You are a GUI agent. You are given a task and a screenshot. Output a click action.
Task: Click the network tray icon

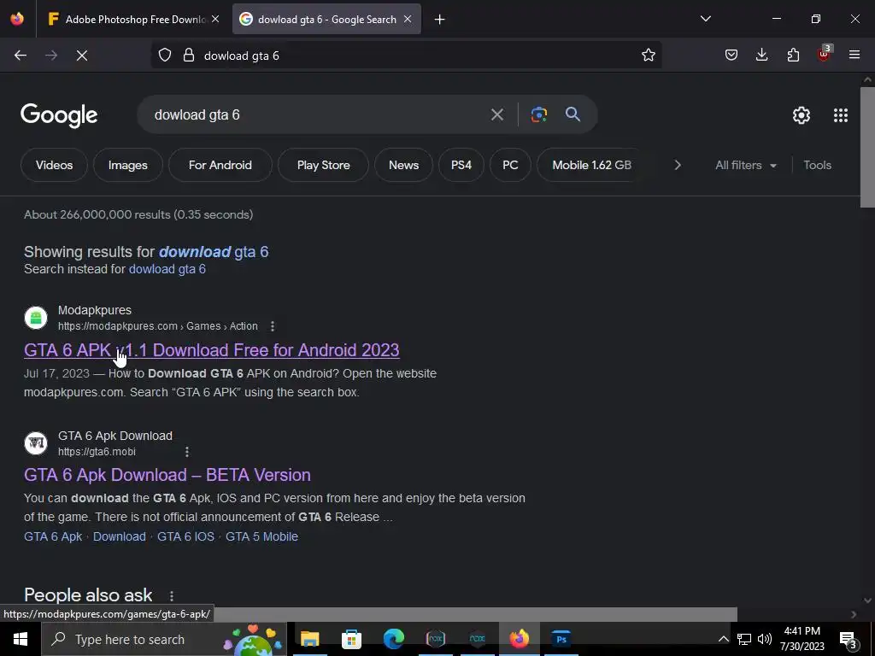[x=744, y=639]
